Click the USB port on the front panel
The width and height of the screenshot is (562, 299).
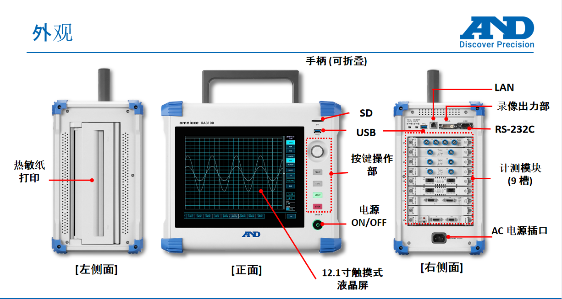[x=317, y=132]
